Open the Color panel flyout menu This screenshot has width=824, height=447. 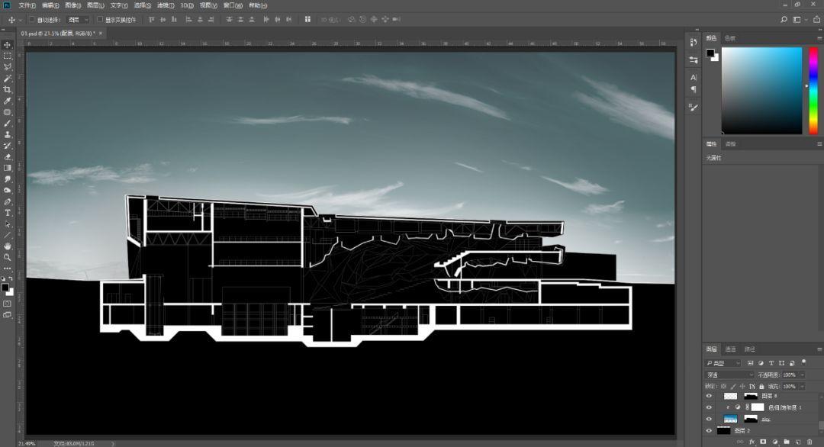tap(819, 38)
